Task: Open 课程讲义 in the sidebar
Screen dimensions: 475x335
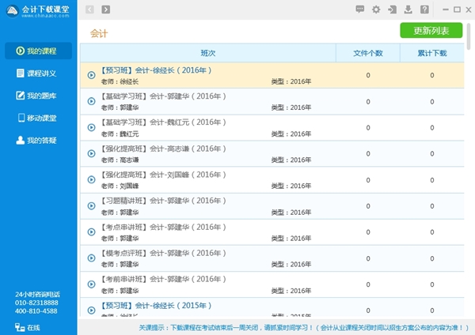Action: [40, 73]
